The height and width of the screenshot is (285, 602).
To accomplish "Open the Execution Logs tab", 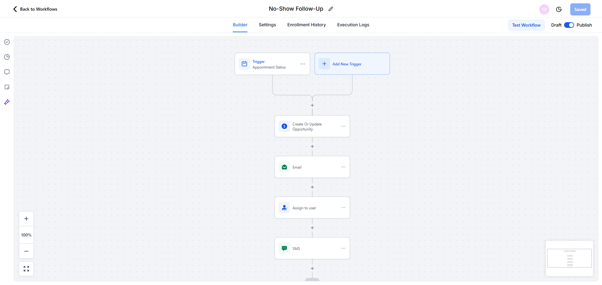I will coord(353,25).
